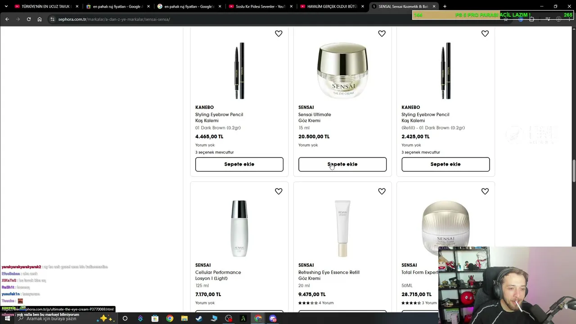Open the Discord taskbar icon
Screen dimensions: 576x324
(273, 319)
